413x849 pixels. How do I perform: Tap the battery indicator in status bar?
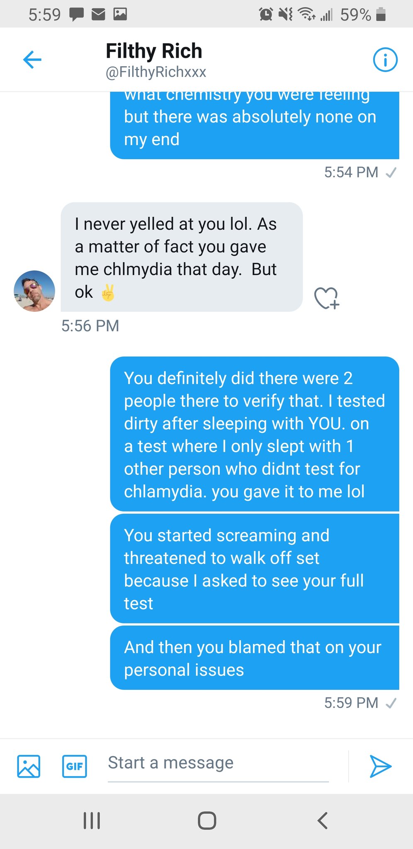pyautogui.click(x=381, y=15)
